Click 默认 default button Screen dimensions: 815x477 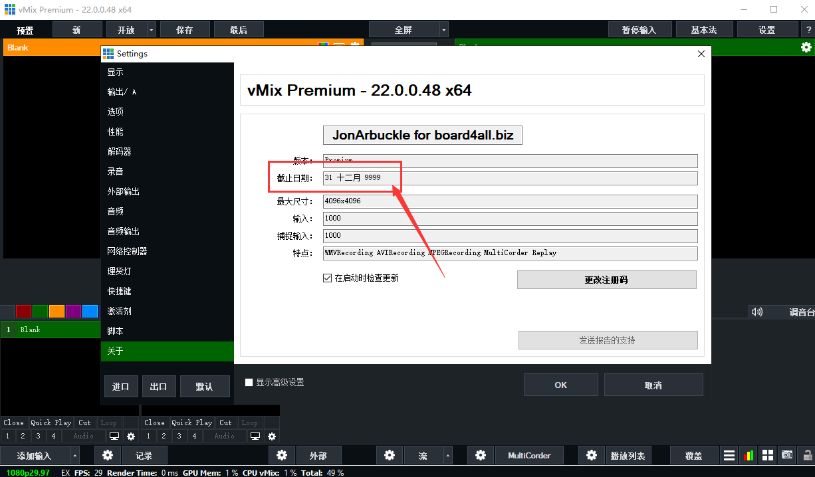(205, 386)
